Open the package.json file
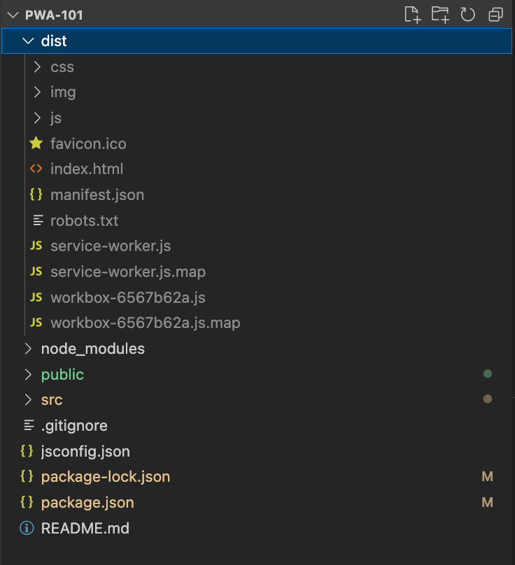Image resolution: width=515 pixels, height=565 pixels. (x=87, y=502)
